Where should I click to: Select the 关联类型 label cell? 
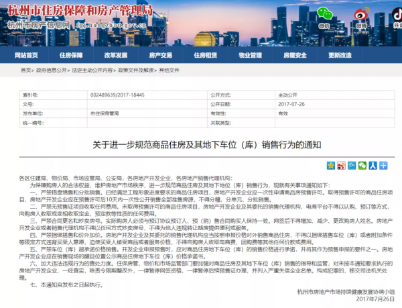tap(241, 123)
